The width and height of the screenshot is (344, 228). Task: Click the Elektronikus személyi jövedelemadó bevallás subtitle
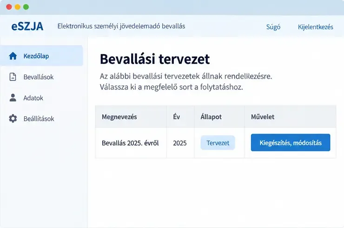coord(121,26)
